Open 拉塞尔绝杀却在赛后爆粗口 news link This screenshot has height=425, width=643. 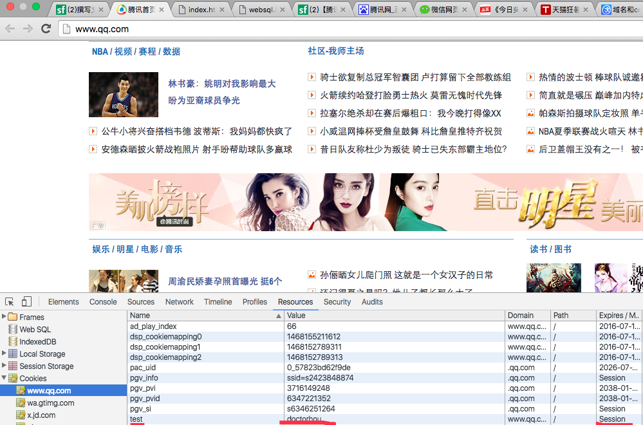click(x=411, y=113)
